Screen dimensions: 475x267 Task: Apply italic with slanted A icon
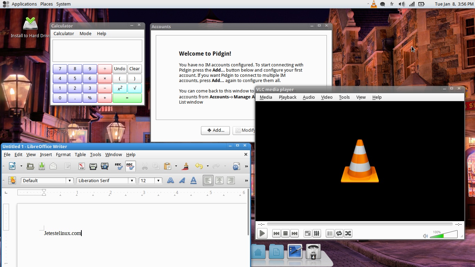(x=182, y=180)
